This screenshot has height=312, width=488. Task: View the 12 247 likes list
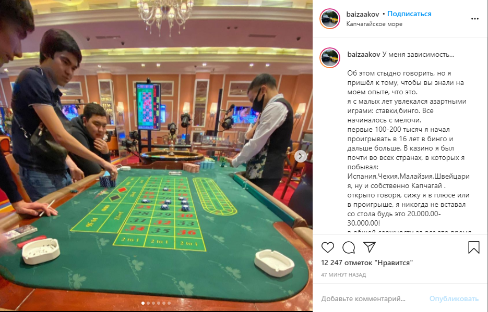367,263
